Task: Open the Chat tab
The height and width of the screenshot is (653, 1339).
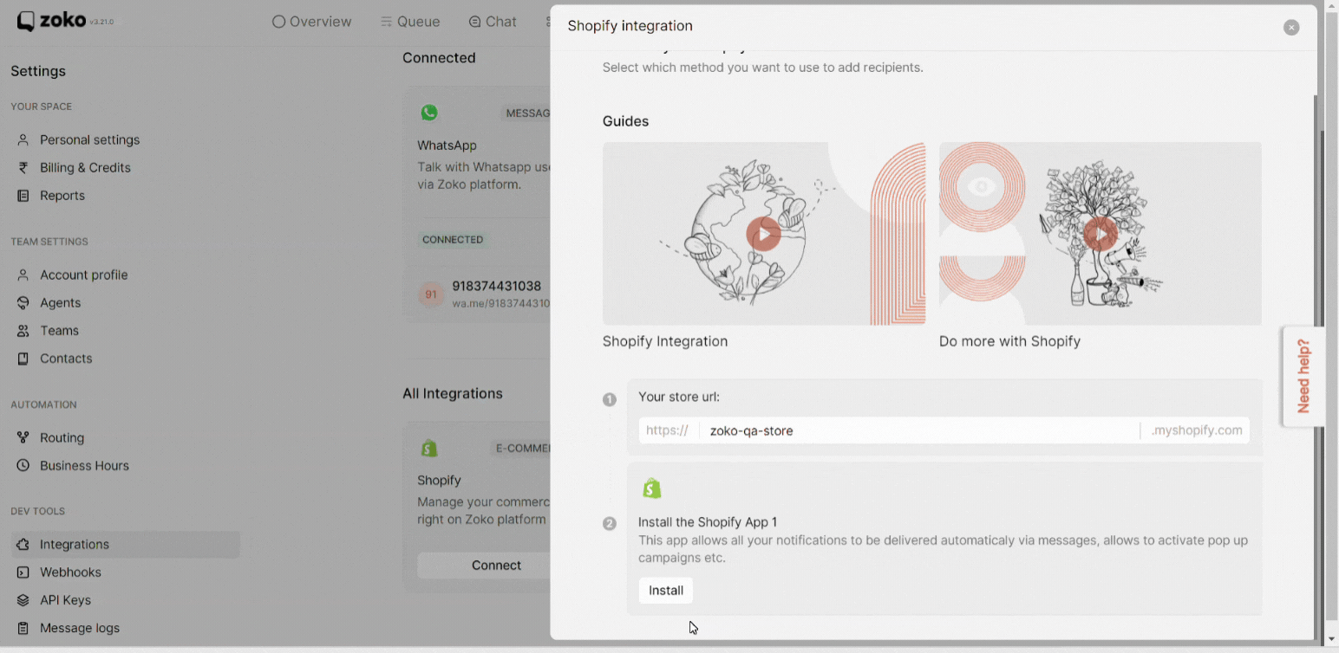Action: pyautogui.click(x=493, y=22)
